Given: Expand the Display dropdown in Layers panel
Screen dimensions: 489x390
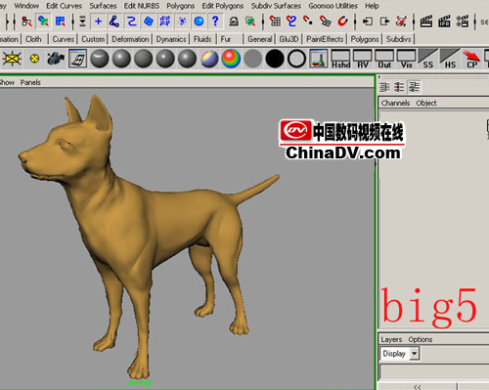Looking at the screenshot, I should (x=414, y=354).
